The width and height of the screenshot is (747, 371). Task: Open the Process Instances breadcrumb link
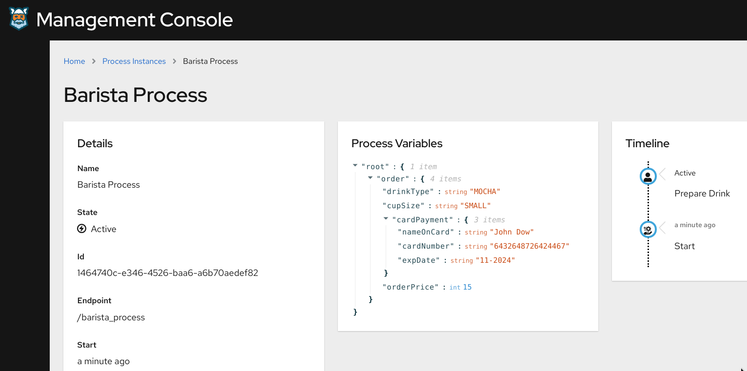click(134, 61)
